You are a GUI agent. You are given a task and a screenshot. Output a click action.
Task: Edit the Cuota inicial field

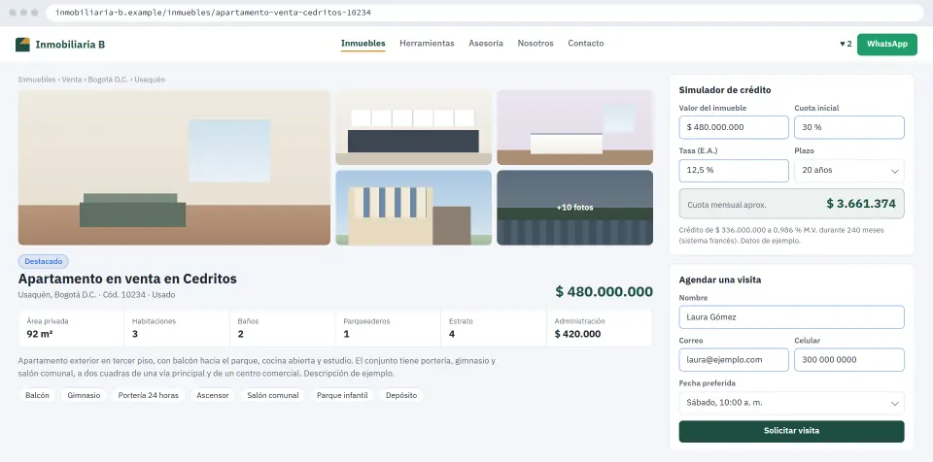coord(849,127)
